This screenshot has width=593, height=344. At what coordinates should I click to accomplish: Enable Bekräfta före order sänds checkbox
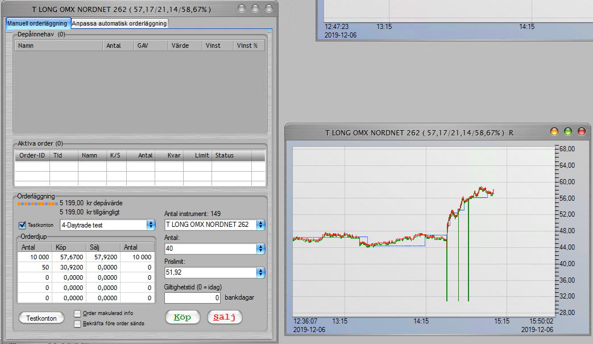(78, 323)
